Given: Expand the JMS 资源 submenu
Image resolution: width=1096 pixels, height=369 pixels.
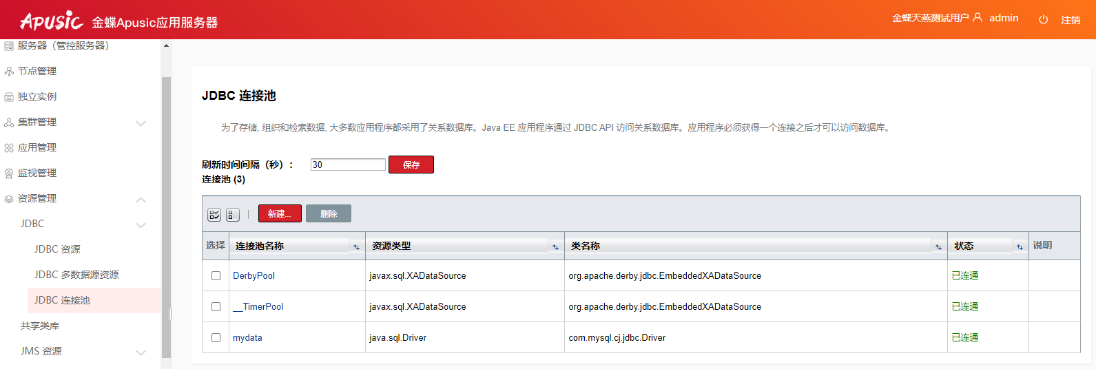Looking at the screenshot, I should 141,352.
